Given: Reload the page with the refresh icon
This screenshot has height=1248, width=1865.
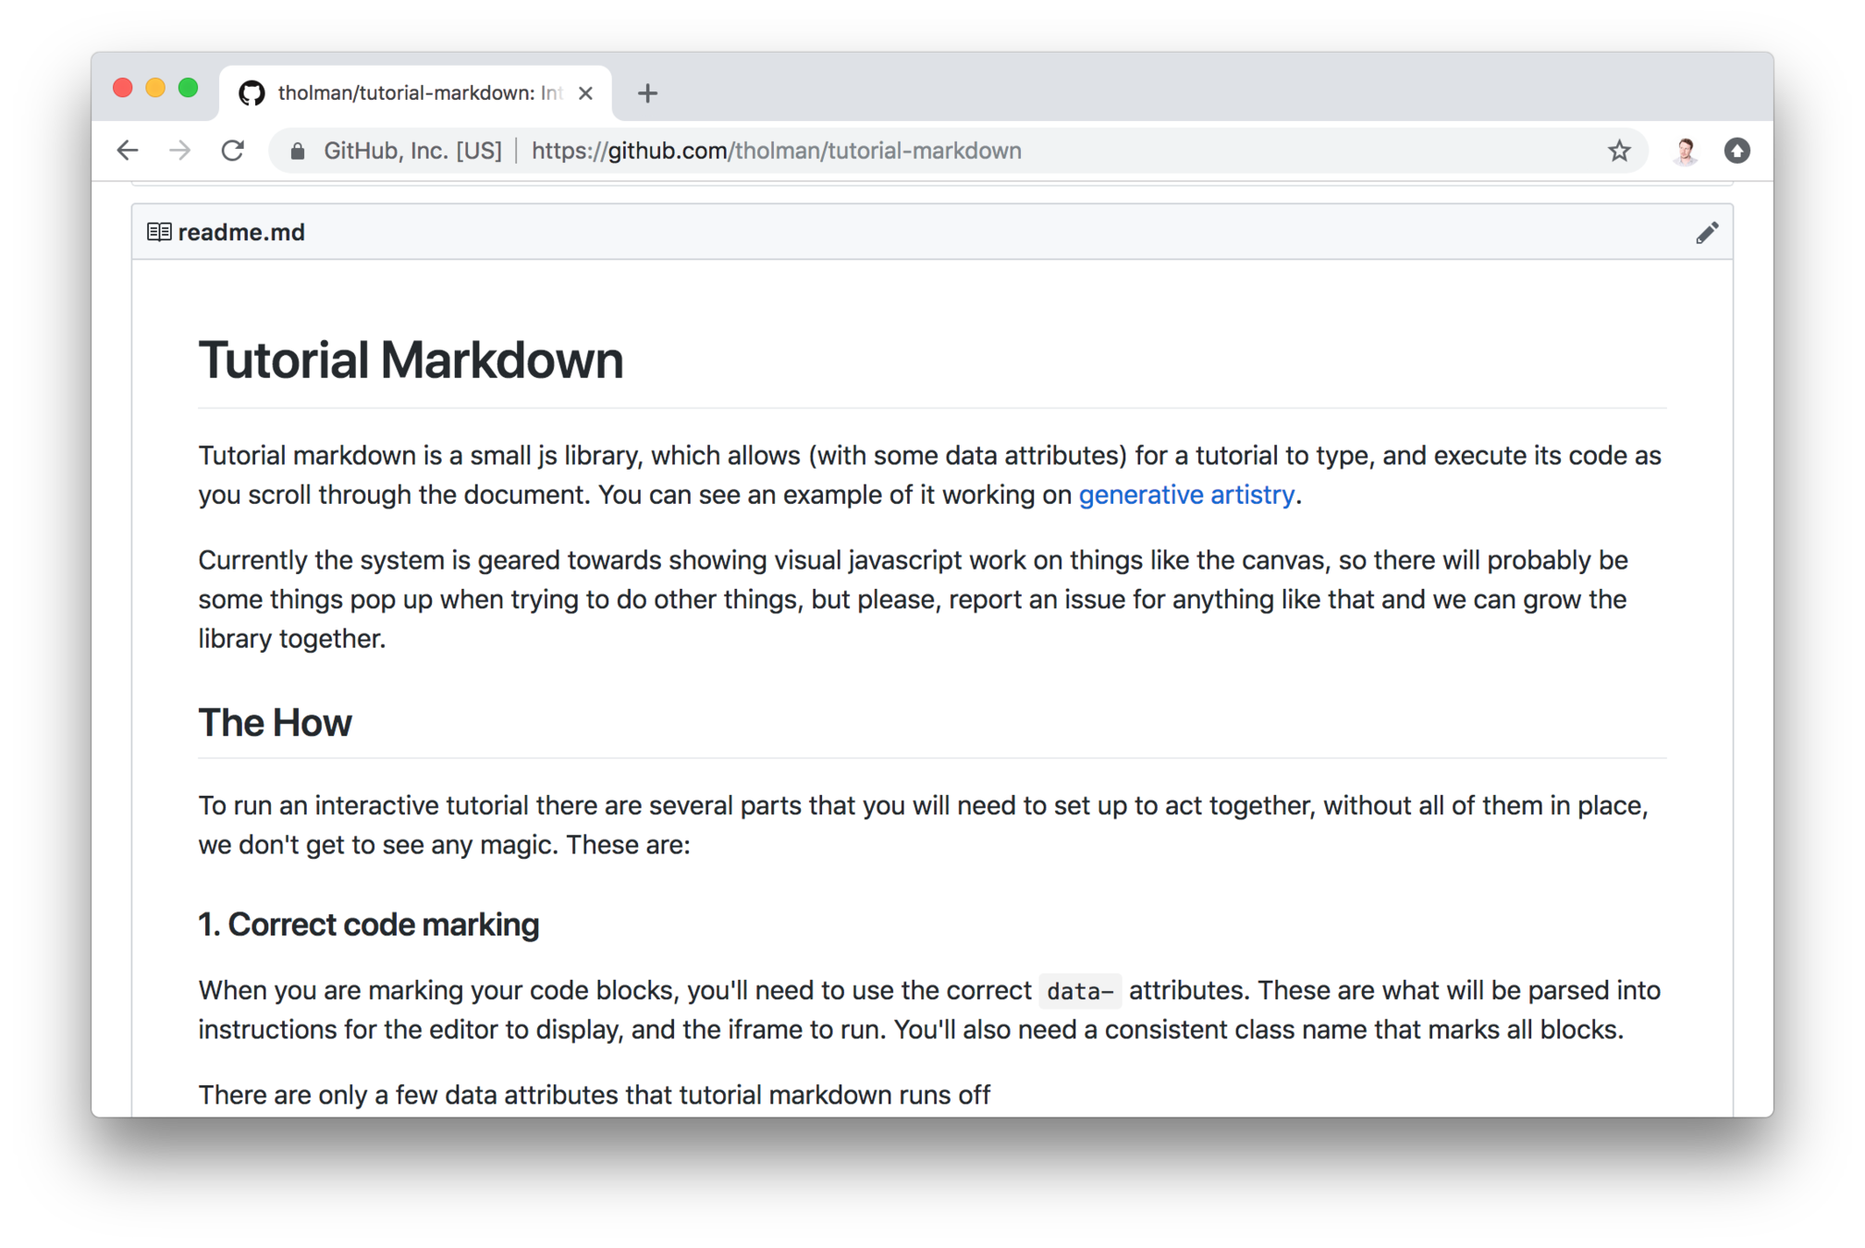Looking at the screenshot, I should pyautogui.click(x=233, y=151).
